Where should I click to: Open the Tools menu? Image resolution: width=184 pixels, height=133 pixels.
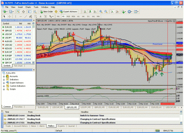point(36,7)
